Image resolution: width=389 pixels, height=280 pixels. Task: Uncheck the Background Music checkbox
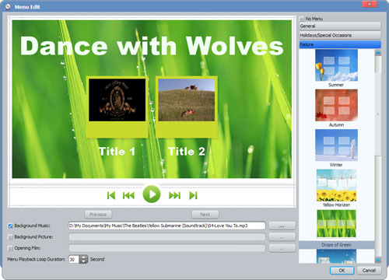(x=10, y=226)
